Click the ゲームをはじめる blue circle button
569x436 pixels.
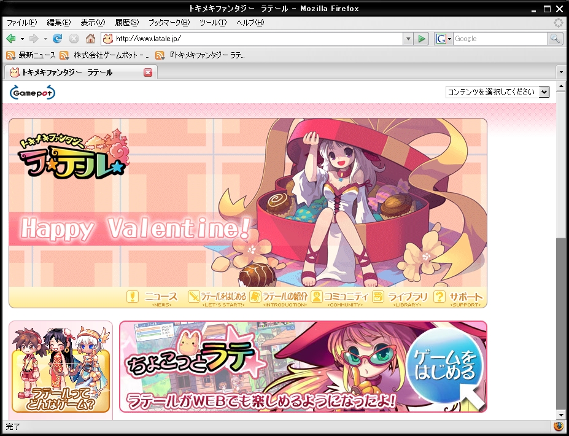(x=444, y=365)
